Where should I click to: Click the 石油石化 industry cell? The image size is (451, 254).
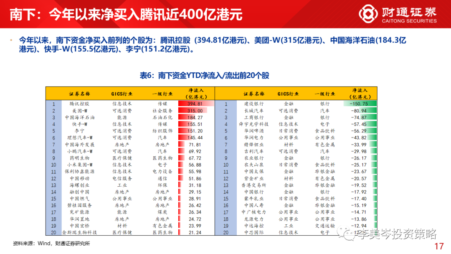tap(162, 117)
